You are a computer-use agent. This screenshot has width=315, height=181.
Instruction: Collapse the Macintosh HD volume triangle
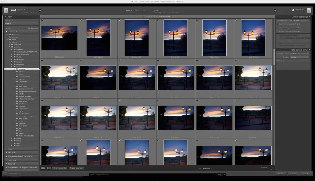click(6, 32)
